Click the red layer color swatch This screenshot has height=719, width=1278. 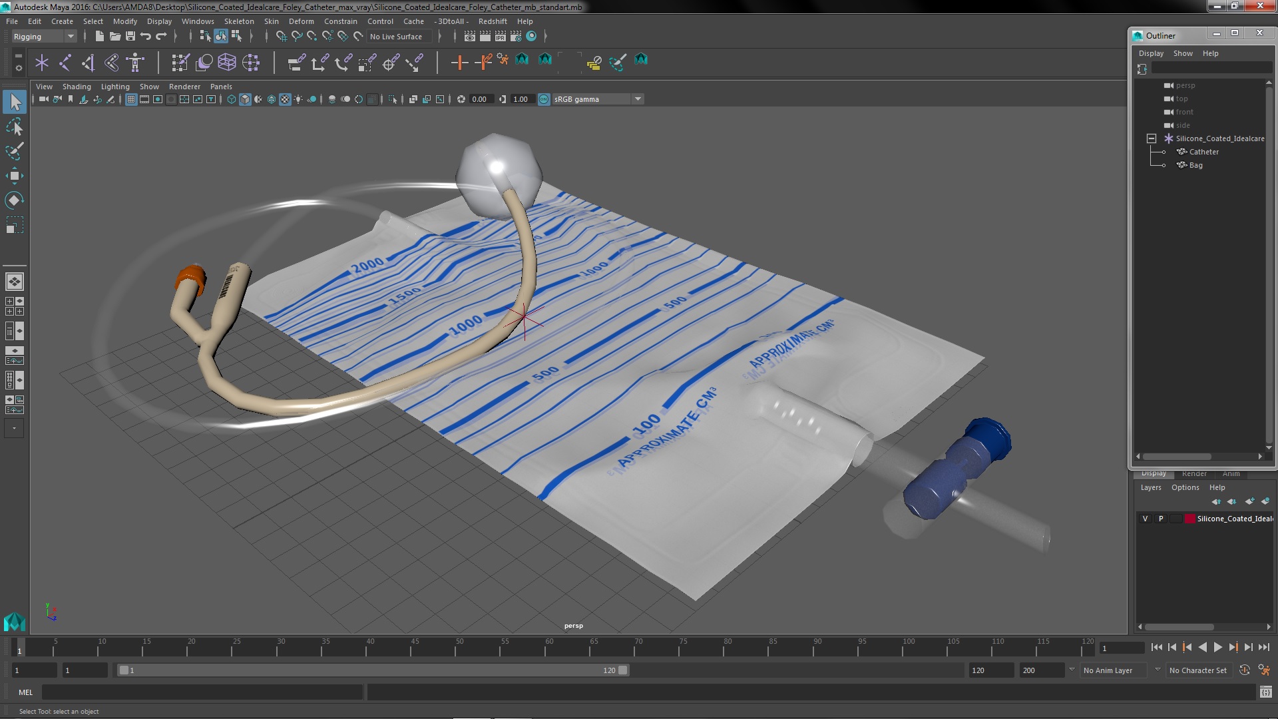tap(1189, 519)
